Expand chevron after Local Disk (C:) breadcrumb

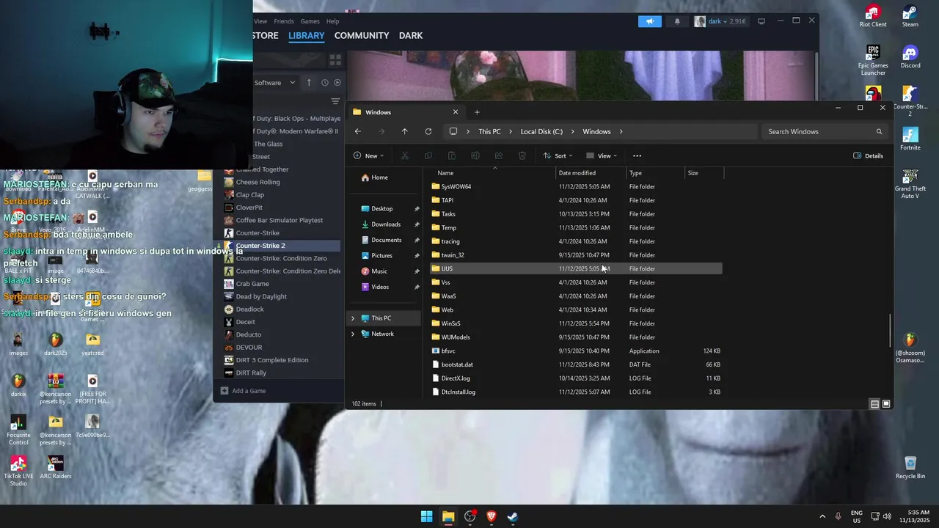coord(572,132)
